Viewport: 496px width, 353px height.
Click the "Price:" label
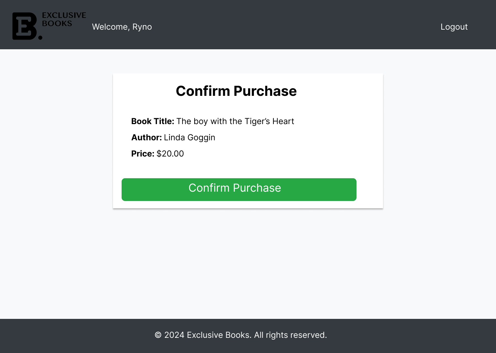coord(143,154)
